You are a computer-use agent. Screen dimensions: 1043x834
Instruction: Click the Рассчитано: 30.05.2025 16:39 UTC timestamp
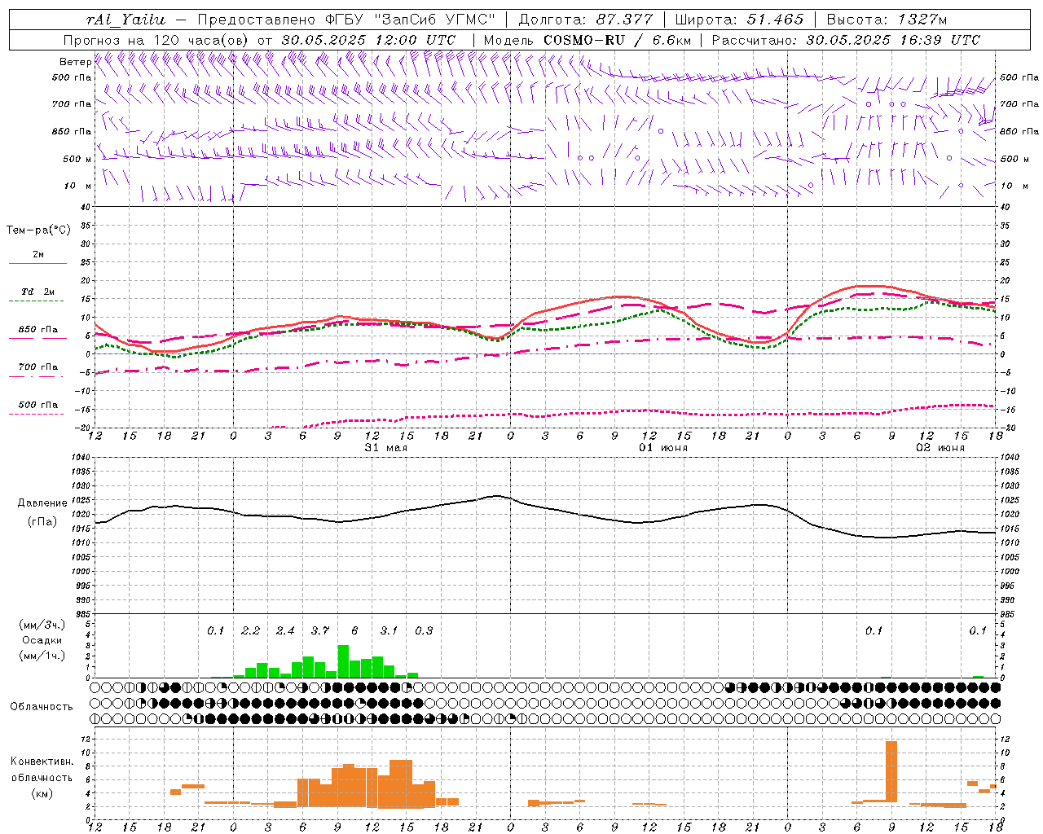point(846,40)
